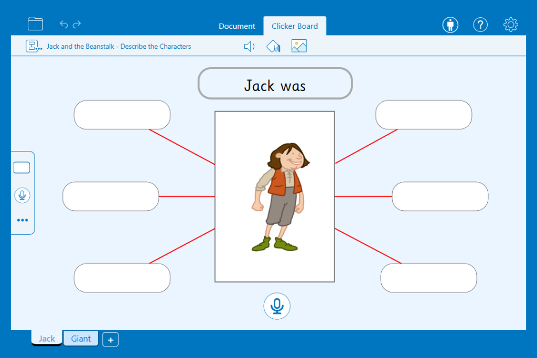Click the redo arrow
Screen dimensions: 537x358
(x=77, y=24)
